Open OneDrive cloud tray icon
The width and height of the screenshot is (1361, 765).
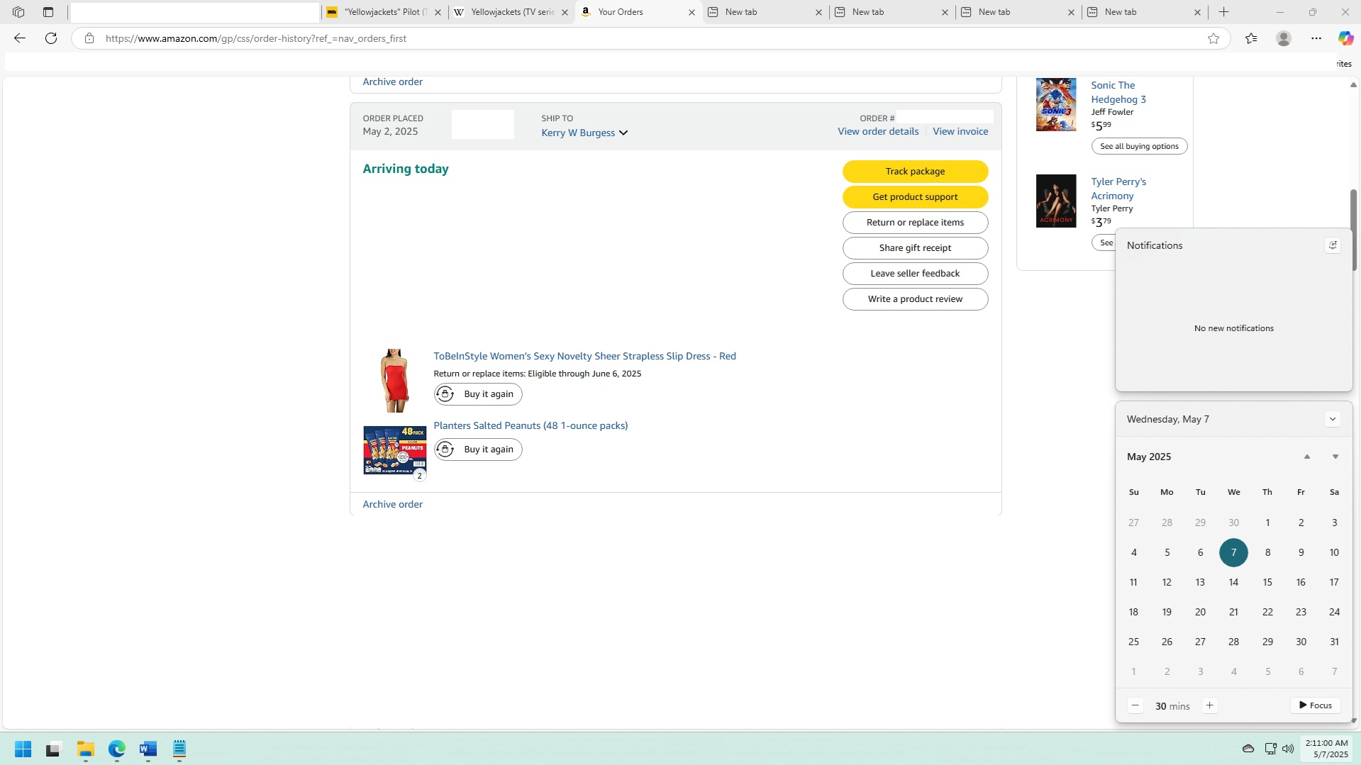coord(1248,749)
